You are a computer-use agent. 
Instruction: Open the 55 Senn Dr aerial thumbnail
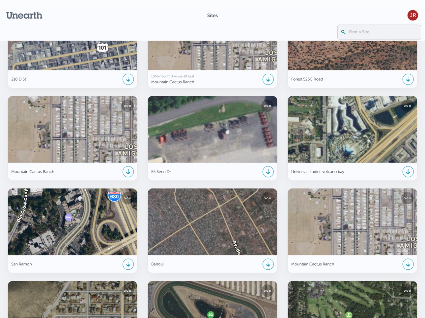(x=212, y=129)
